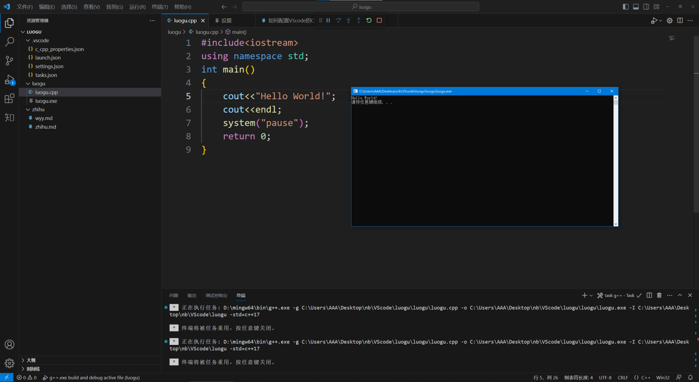This screenshot has width=699, height=382.
Task: Click the luogu.cpp breadcrumb
Action: click(204, 32)
